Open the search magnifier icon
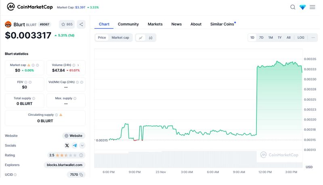The width and height of the screenshot is (323, 185). click(x=293, y=7)
